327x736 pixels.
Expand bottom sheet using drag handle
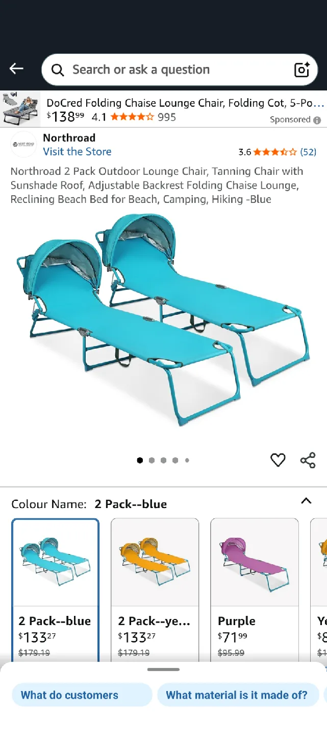point(163,669)
